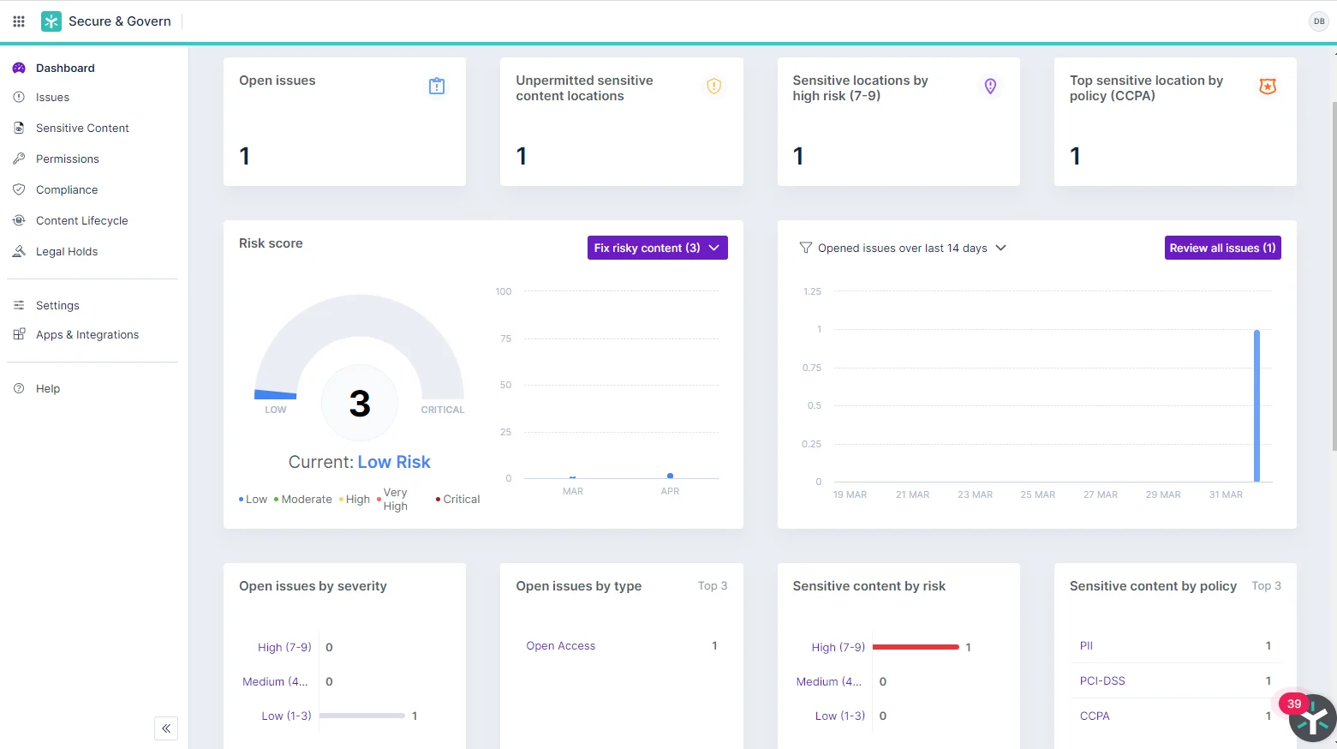Screen dimensions: 1337x749
Task: Click the APR data point in the risk score chart
Action: pyautogui.click(x=670, y=476)
